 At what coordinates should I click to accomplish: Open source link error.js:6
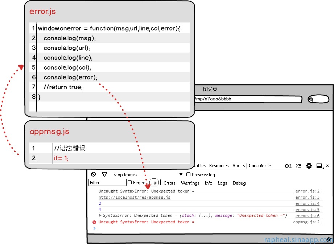pos(308,216)
